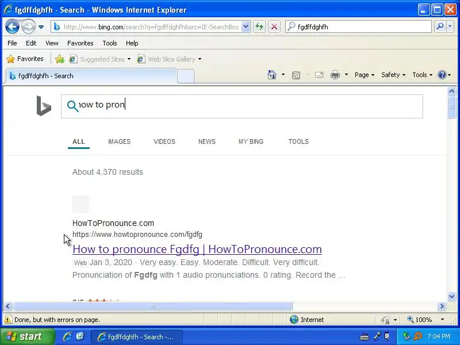The width and height of the screenshot is (460, 345).
Task: Click the fgdffdghfh - Search taskbar button
Action: 137,337
